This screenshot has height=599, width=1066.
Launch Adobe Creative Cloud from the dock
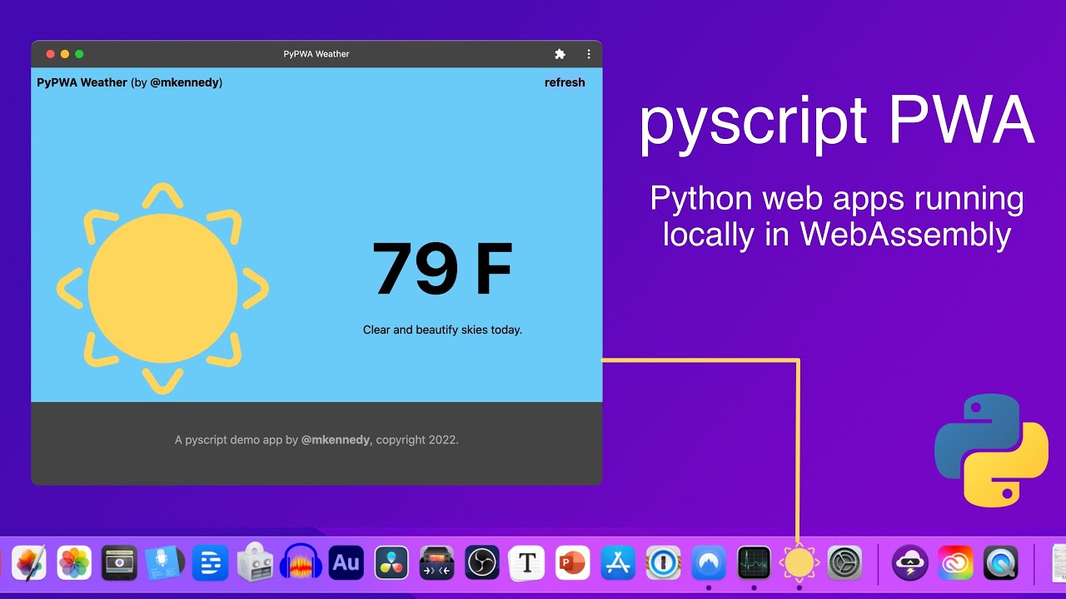[955, 563]
